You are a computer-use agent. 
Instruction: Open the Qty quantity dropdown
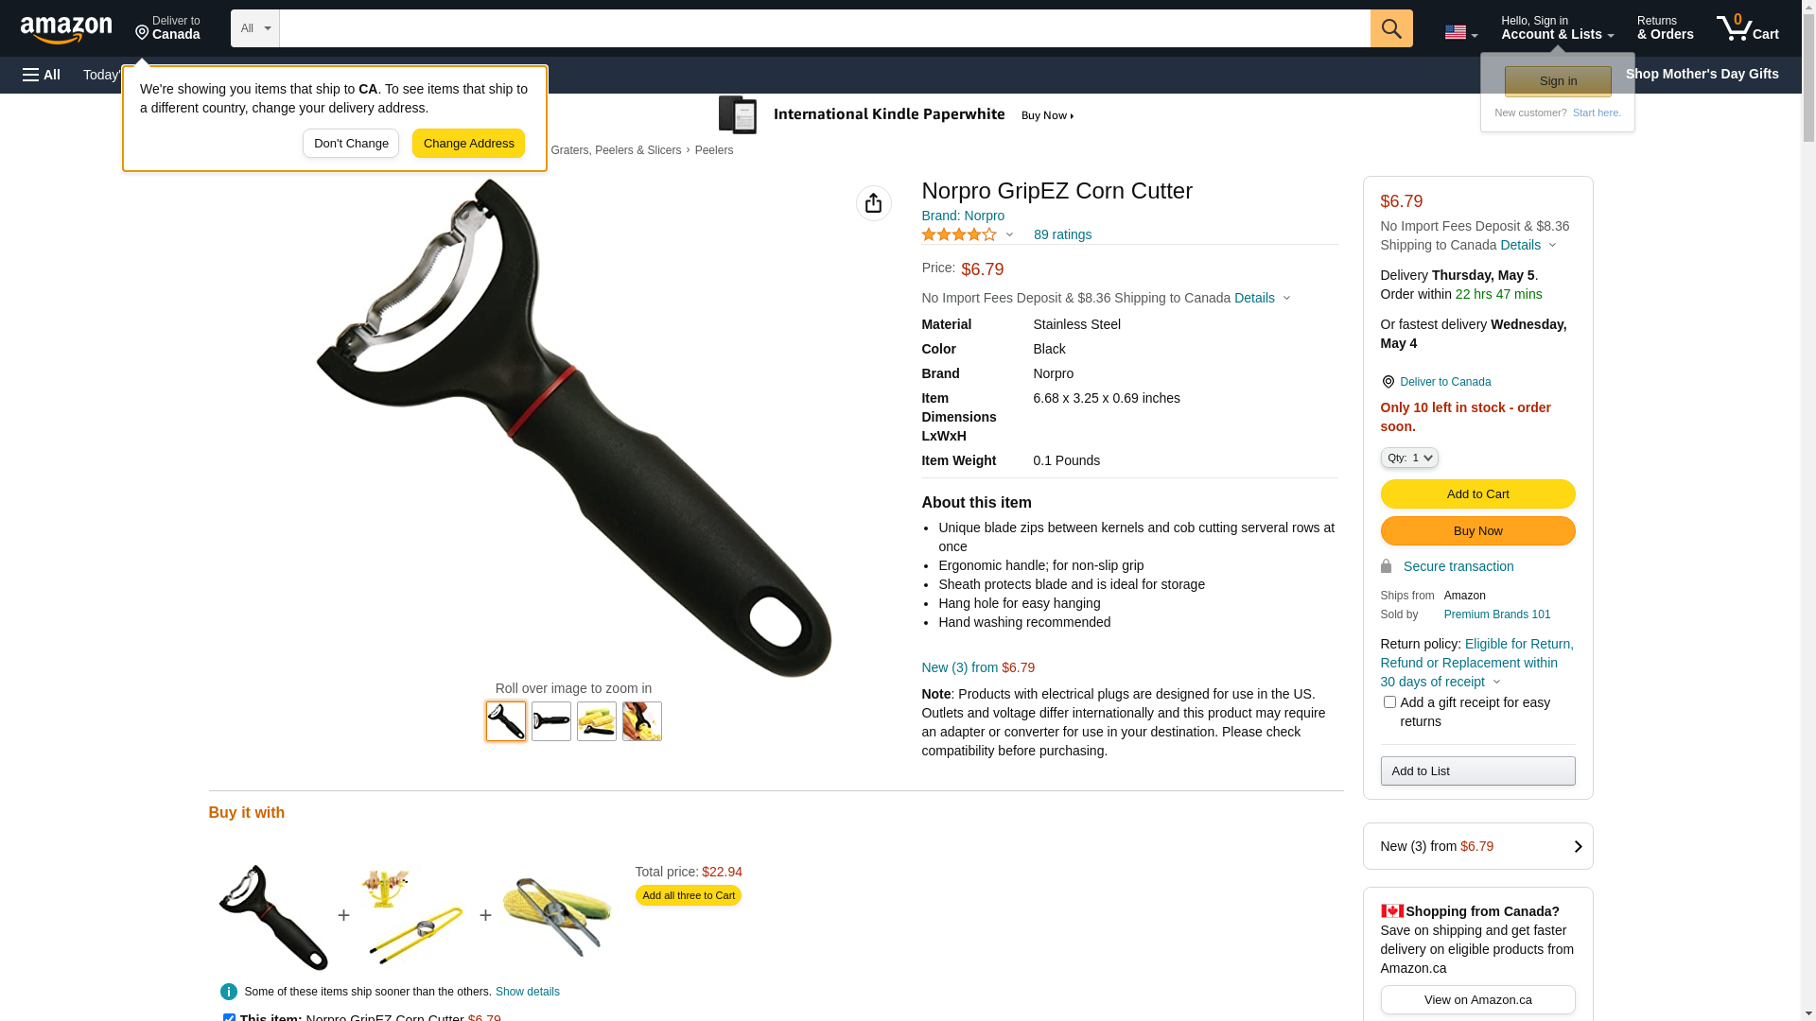pyautogui.click(x=1408, y=458)
